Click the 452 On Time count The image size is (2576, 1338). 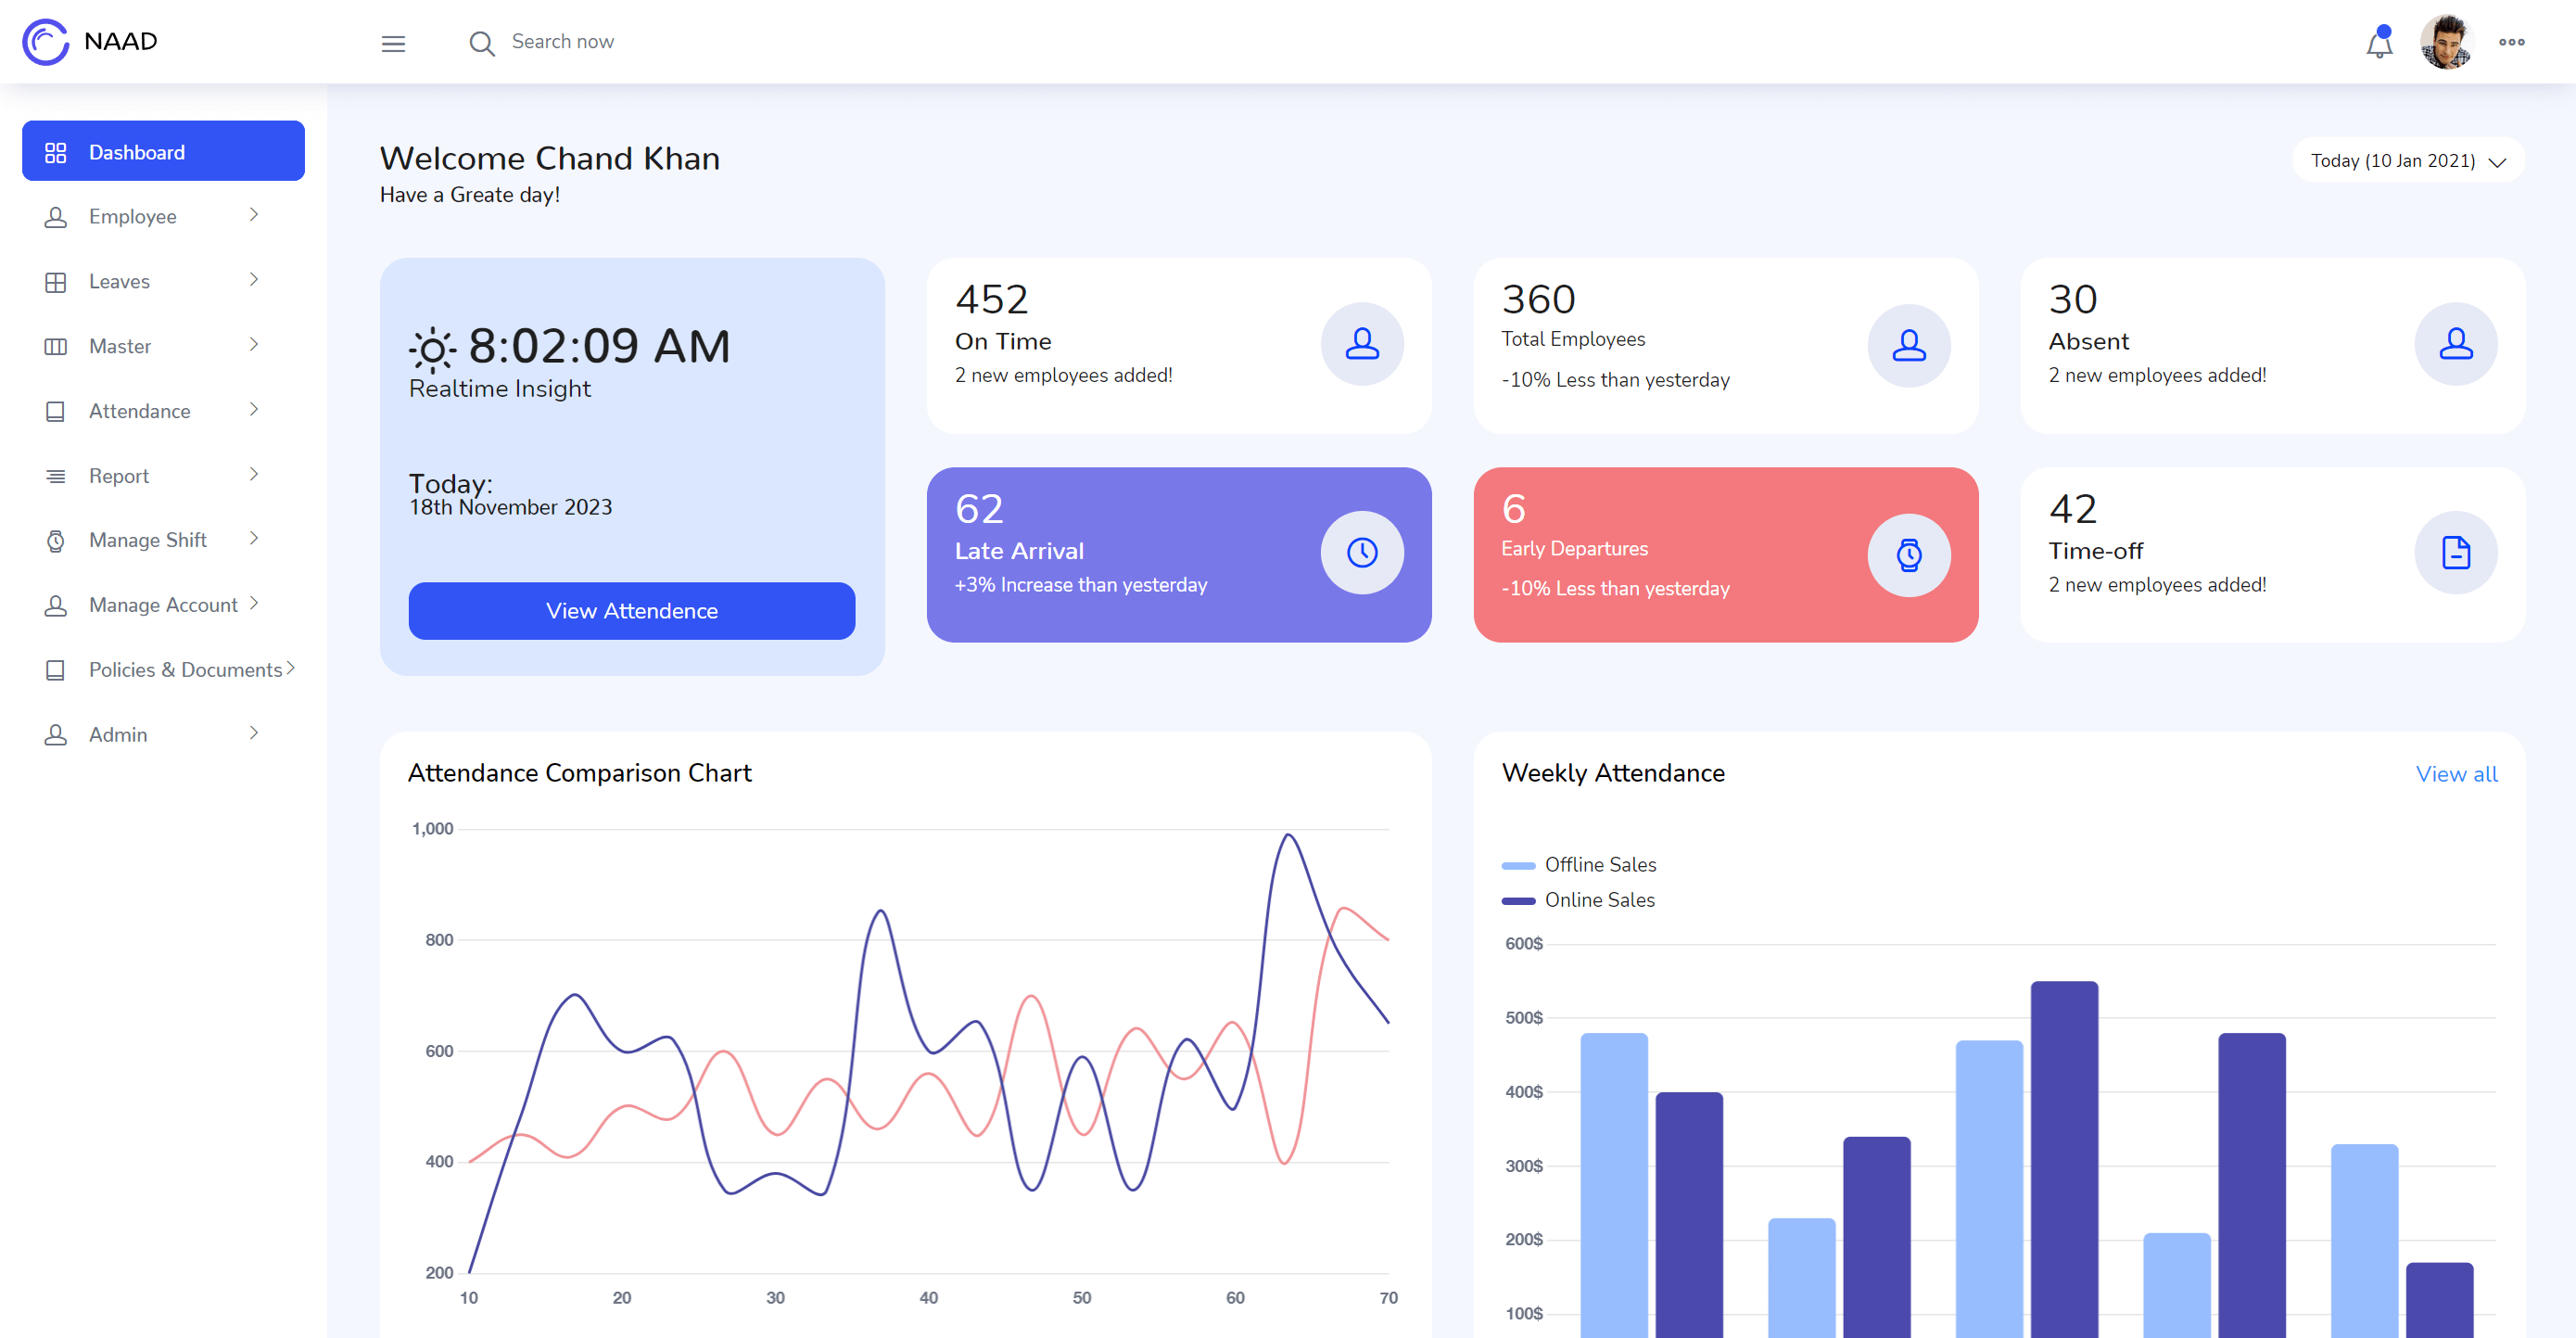click(x=991, y=299)
